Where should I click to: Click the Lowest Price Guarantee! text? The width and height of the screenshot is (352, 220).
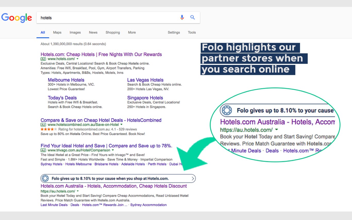[x=66, y=89]
